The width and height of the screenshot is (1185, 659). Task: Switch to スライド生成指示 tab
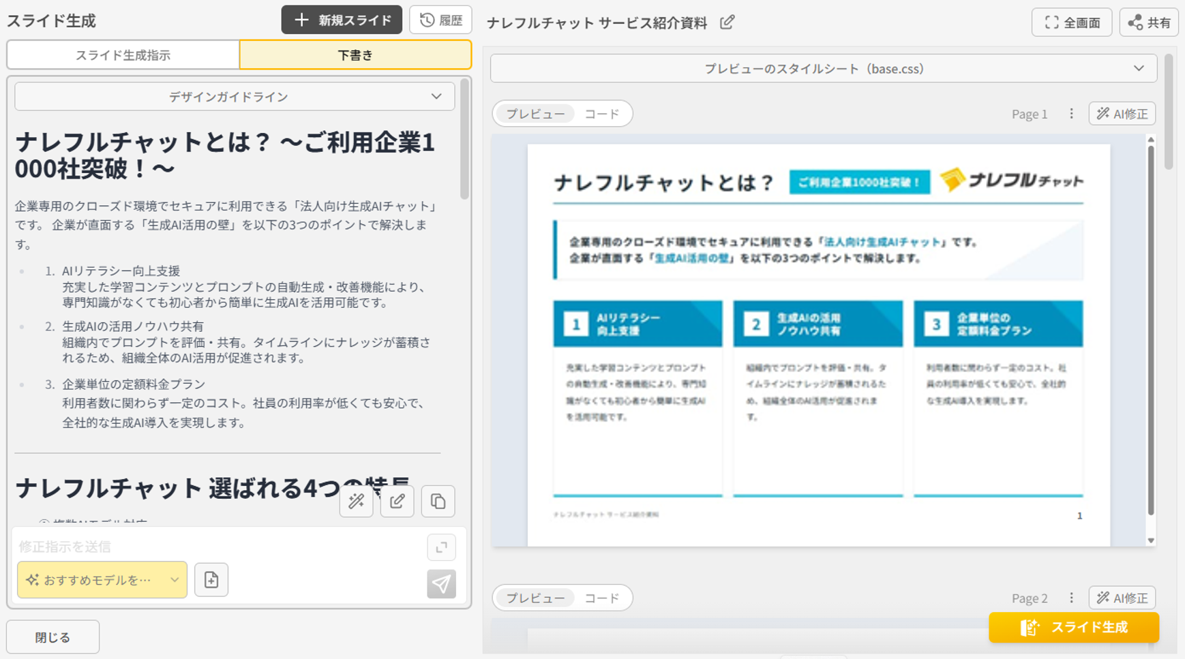[x=123, y=55]
